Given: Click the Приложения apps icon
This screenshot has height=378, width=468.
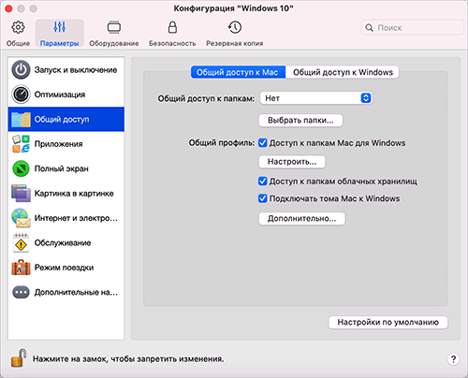Looking at the screenshot, I should [x=21, y=144].
